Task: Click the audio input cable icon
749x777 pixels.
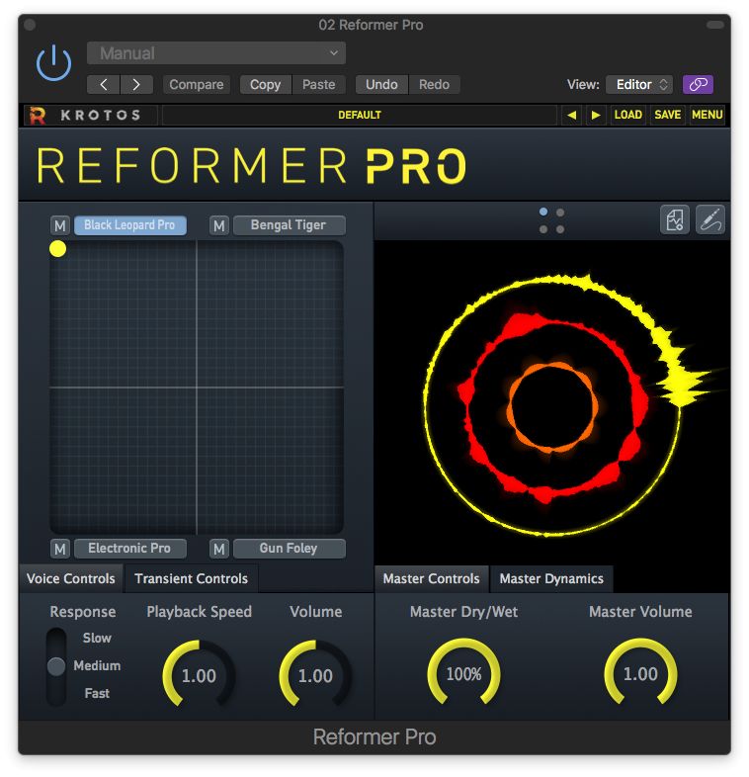Action: 710,219
